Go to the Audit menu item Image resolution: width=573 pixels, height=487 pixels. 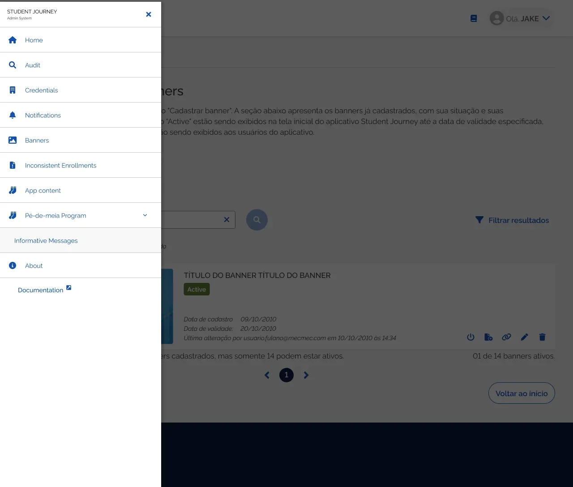point(33,65)
